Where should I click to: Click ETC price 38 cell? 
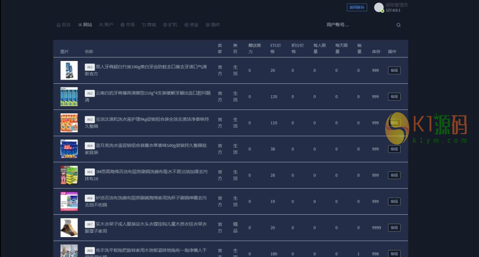click(x=273, y=149)
